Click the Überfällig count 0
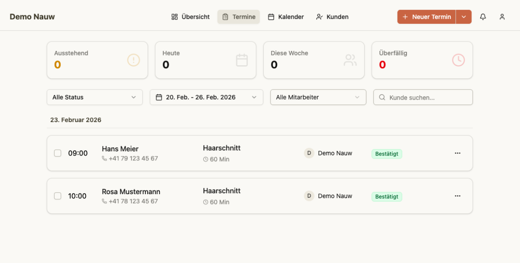The image size is (520, 263). 382,65
